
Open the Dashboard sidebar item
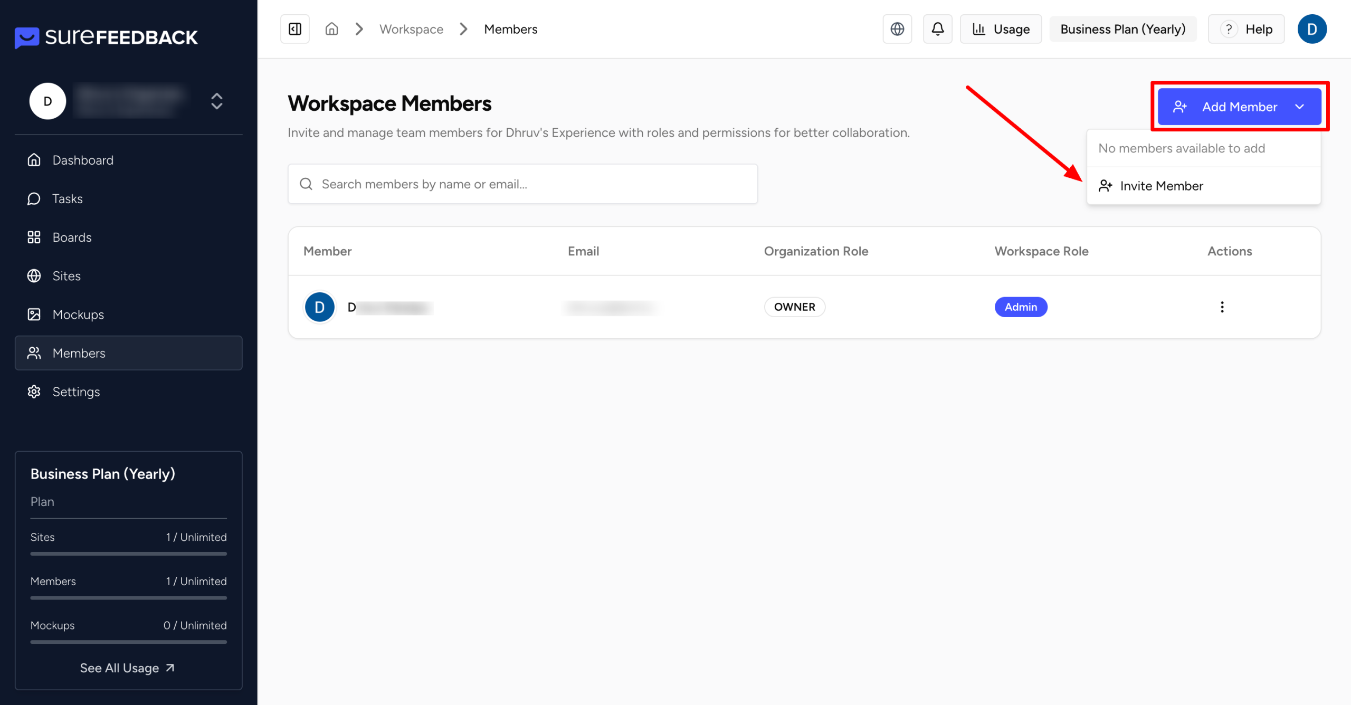click(83, 160)
